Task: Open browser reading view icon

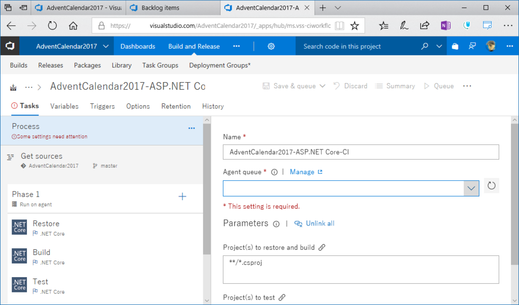Action: click(x=339, y=25)
